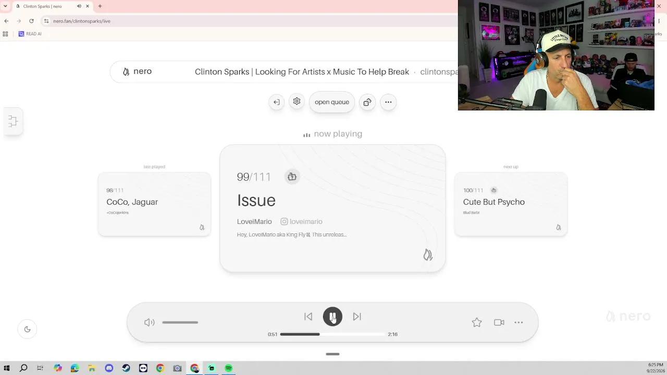This screenshot has height=375, width=667.
Task: Open the Windows Start menu
Action: coord(7,368)
